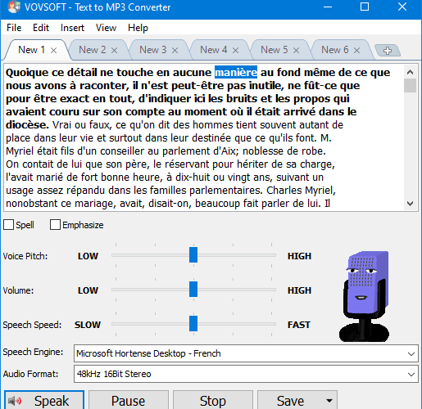The width and height of the screenshot is (422, 409).
Task: Open the Audio Format dropdown
Action: pos(246,374)
